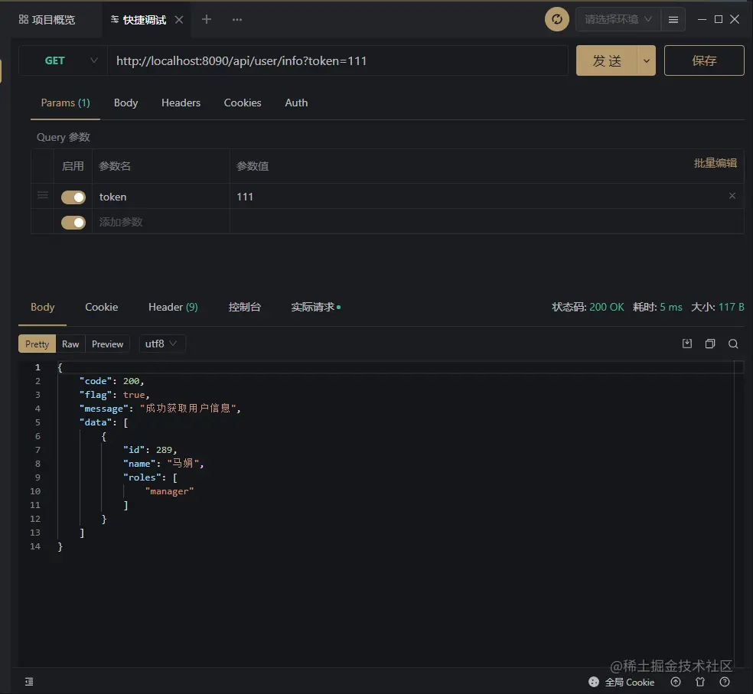Image resolution: width=753 pixels, height=694 pixels.
Task: Click the 5 ms elapsed time value
Action: pos(671,307)
